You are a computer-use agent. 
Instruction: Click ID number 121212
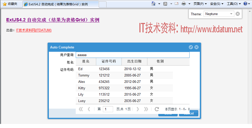coord(104,75)
